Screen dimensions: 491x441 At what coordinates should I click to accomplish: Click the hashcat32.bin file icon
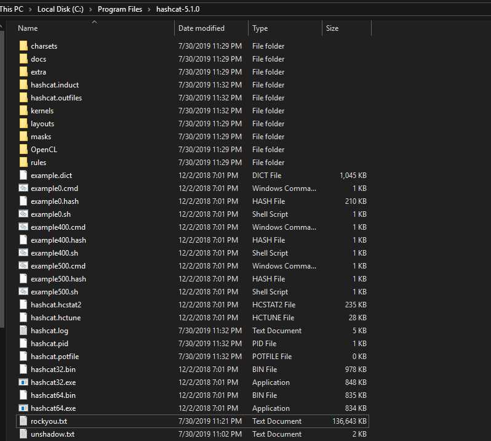coord(23,369)
